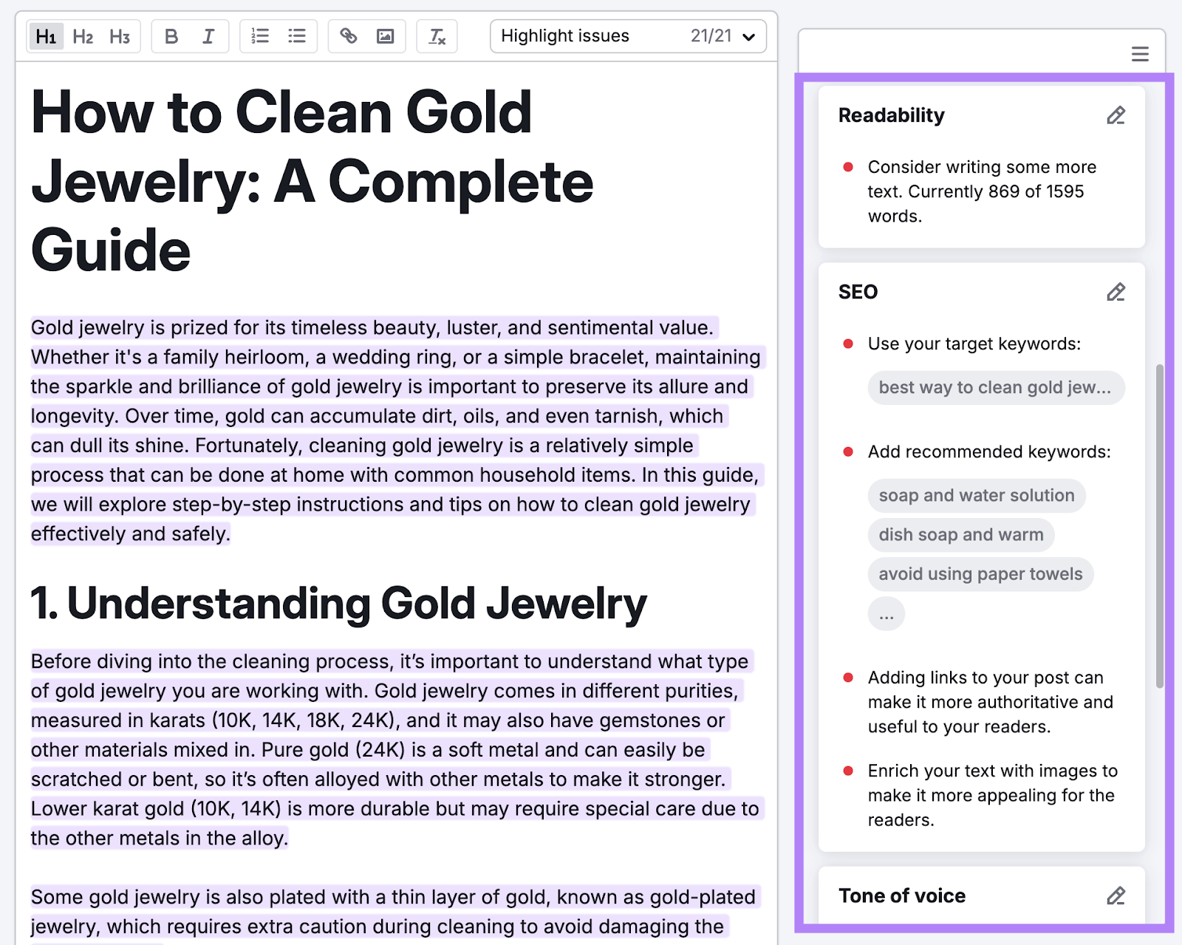1182x945 pixels.
Task: Click the clear formatting (Tx) icon
Action: pyautogui.click(x=437, y=35)
